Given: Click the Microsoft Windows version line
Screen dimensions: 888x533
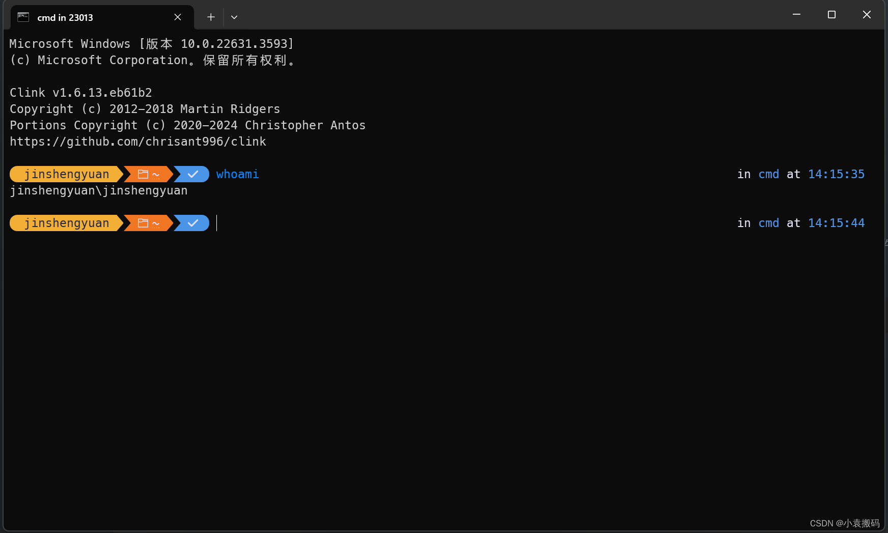Looking at the screenshot, I should point(152,44).
